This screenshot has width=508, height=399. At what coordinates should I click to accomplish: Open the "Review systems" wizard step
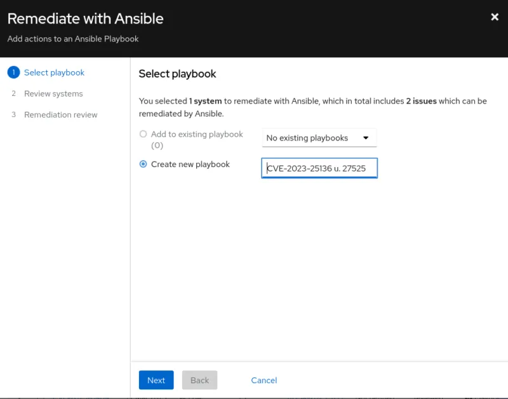pos(53,93)
